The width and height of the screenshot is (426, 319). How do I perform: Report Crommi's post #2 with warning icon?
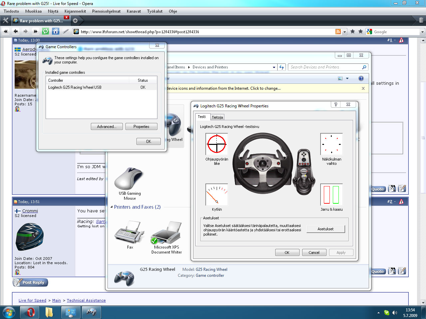tap(401, 202)
